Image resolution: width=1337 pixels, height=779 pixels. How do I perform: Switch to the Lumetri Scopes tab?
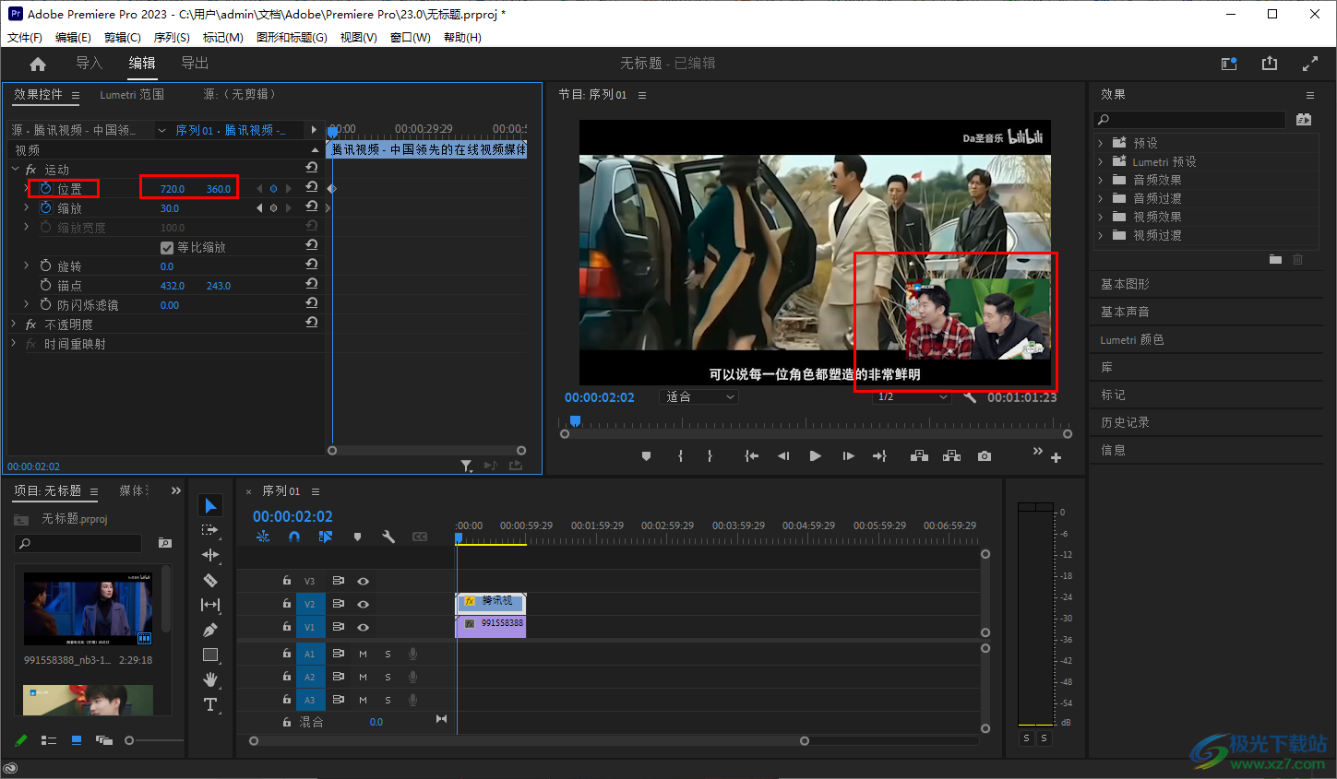[132, 94]
